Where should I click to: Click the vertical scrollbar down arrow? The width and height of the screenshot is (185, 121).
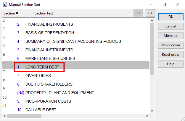coord(152,111)
